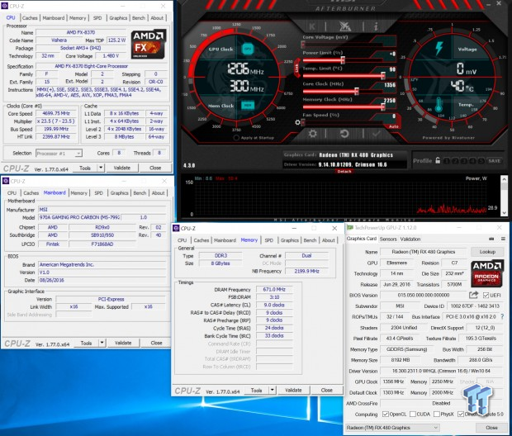The image size is (512, 436).
Task: Click the teal memory icon beside Mem Clock
Action: (248, 105)
